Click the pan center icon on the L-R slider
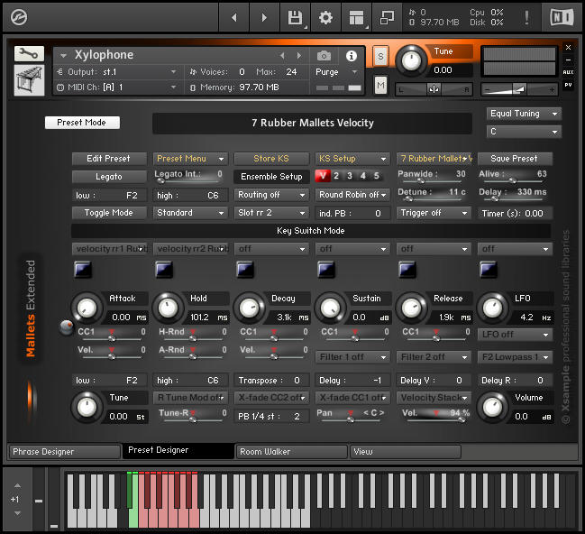Viewport: 585px width, 534px height. click(x=434, y=89)
